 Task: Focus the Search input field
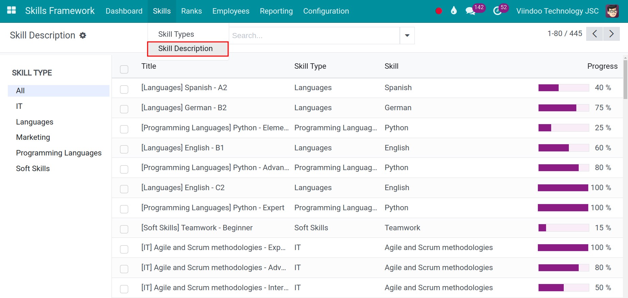click(314, 35)
